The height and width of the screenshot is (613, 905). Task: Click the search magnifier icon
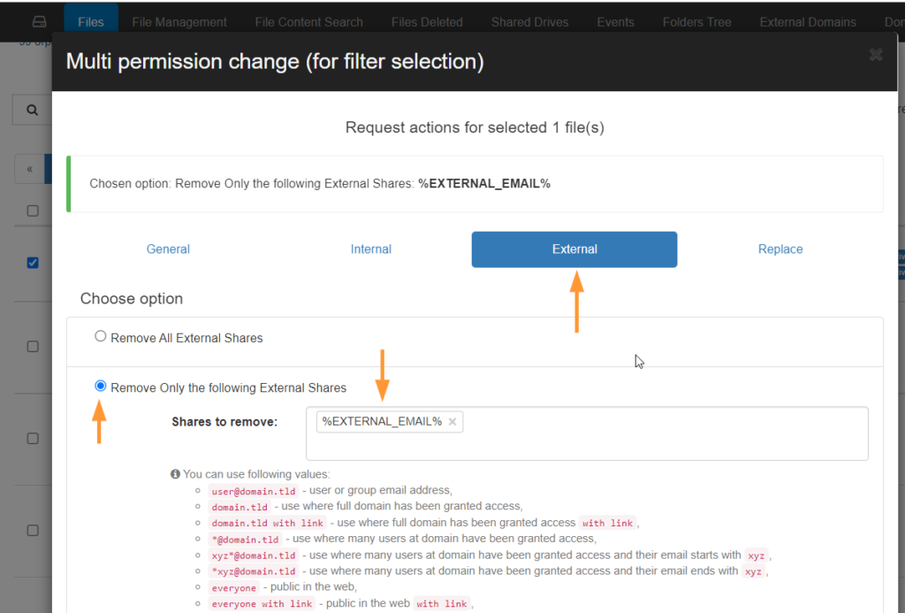33,111
